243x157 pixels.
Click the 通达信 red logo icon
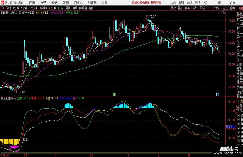tap(2, 3)
